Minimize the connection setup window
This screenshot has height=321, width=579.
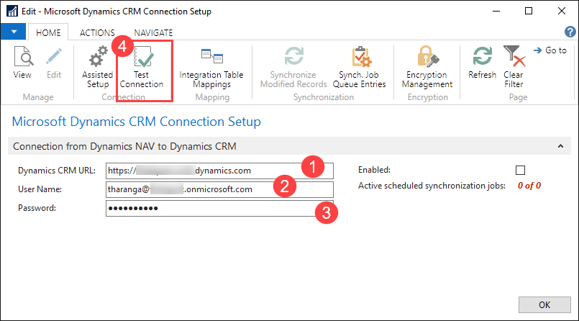coord(496,11)
